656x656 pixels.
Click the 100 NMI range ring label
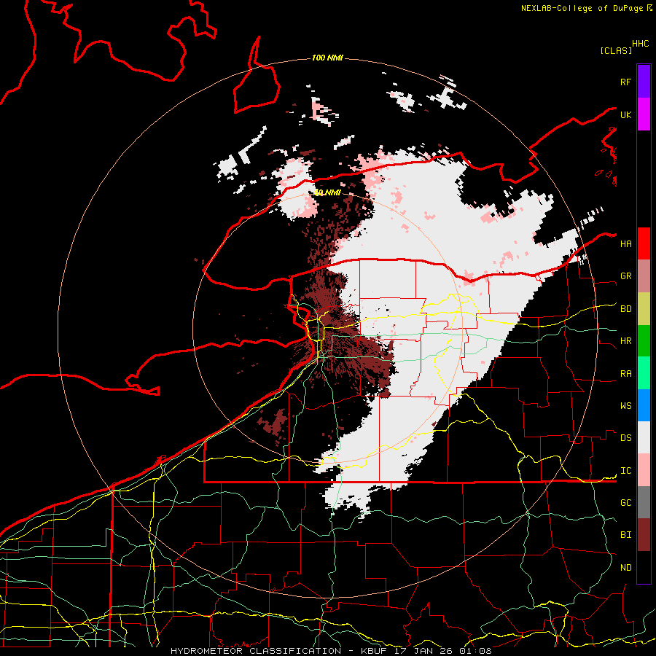pos(327,58)
